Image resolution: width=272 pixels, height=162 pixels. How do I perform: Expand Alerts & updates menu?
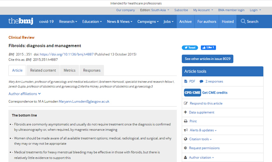(x=203, y=130)
